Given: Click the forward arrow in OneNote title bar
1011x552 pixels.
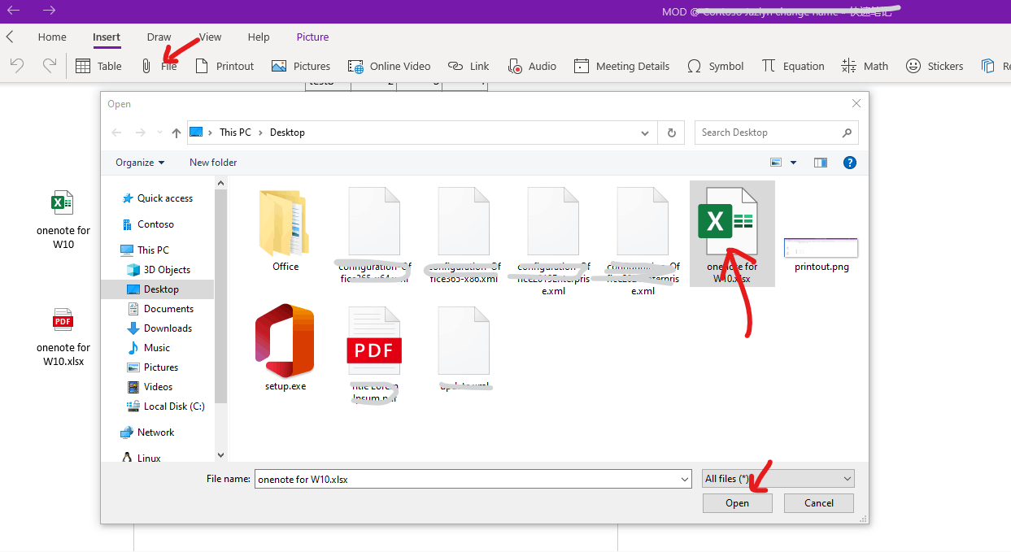Looking at the screenshot, I should click(x=49, y=11).
